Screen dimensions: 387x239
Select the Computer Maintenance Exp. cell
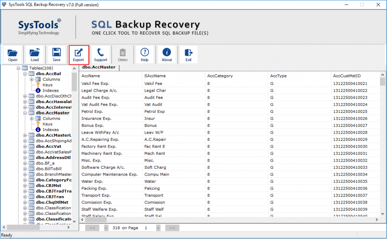[109, 174]
